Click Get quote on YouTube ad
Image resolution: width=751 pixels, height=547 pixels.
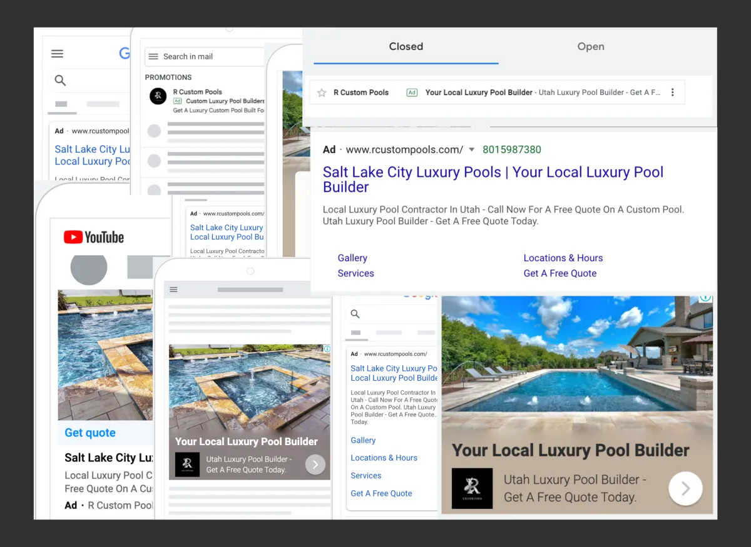90,433
